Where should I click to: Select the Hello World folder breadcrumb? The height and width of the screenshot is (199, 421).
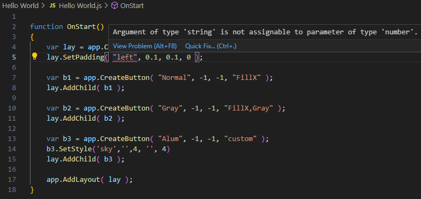20,6
